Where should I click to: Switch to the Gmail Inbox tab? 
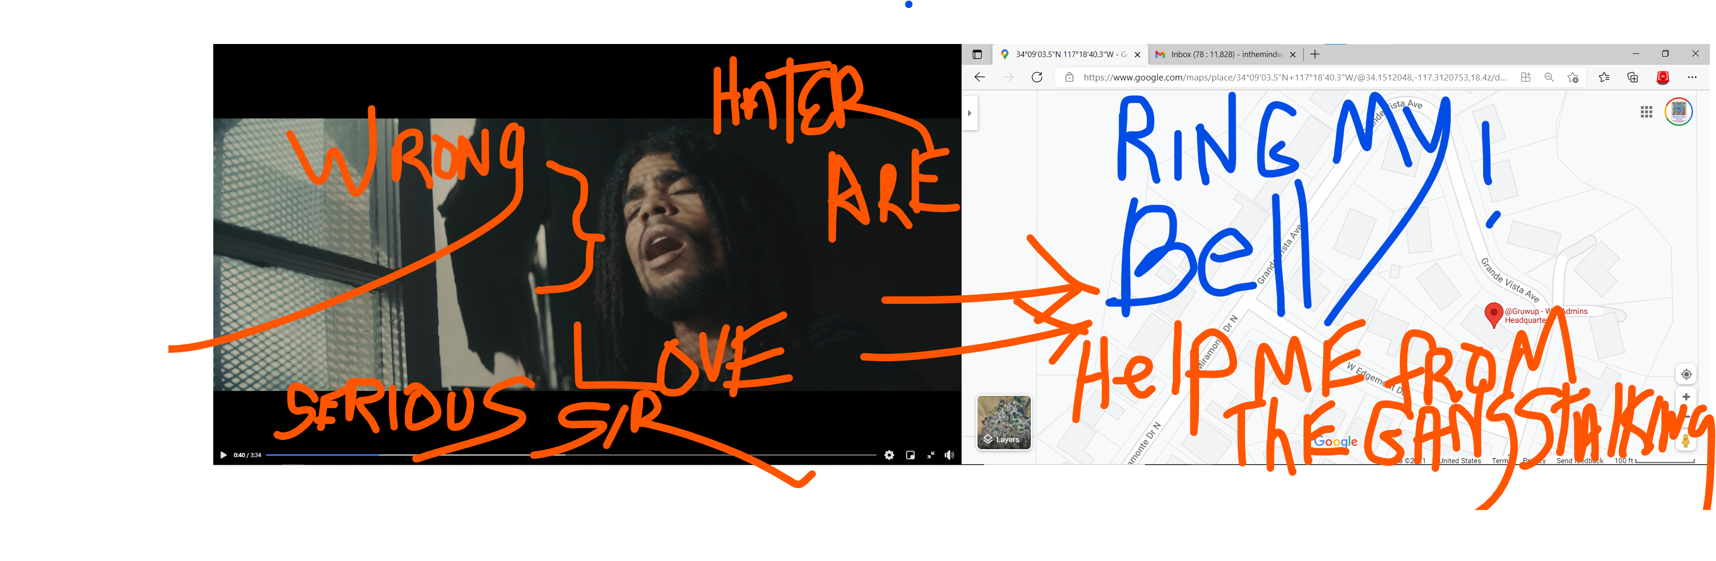(1226, 55)
